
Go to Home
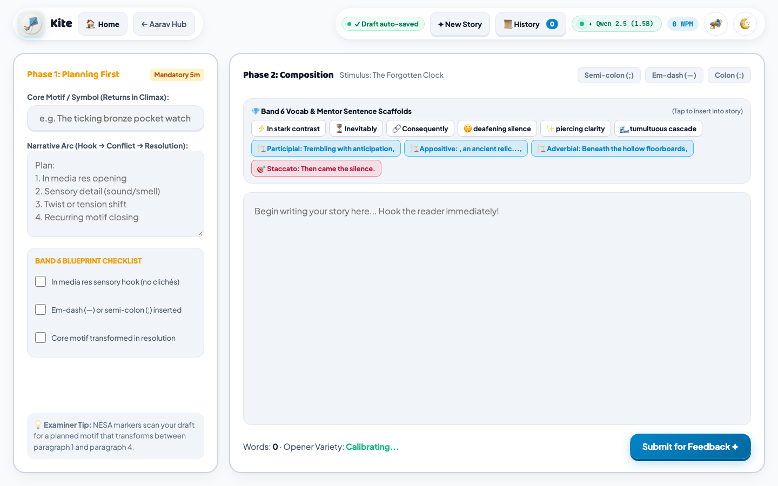(x=103, y=24)
